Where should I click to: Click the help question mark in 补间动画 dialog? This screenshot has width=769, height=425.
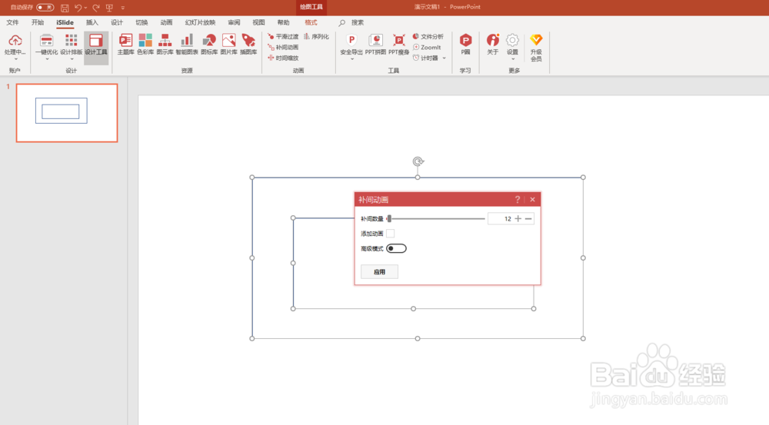[x=518, y=200]
